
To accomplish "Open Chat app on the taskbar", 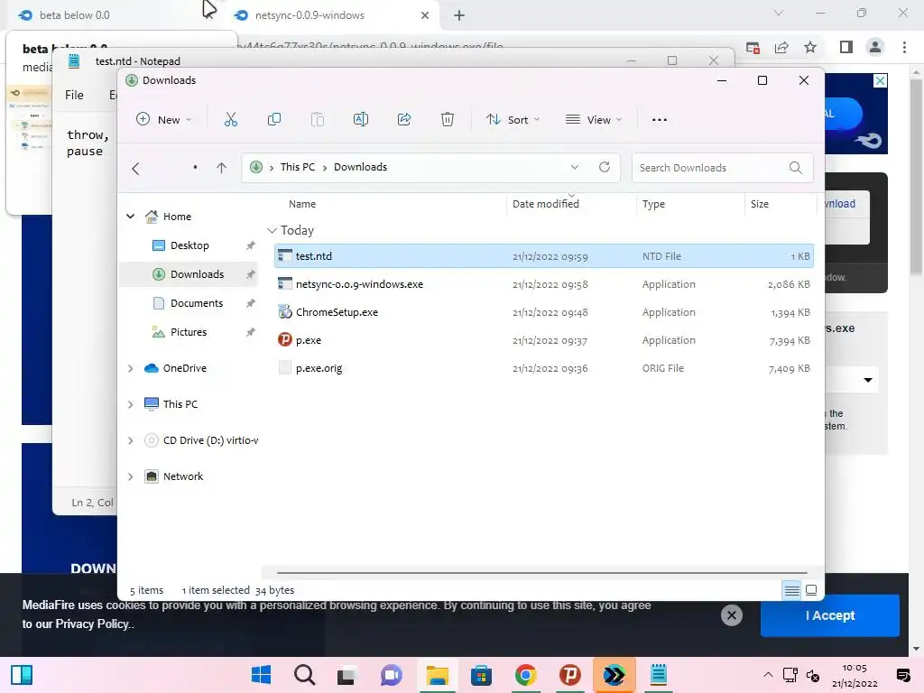I will pyautogui.click(x=391, y=675).
